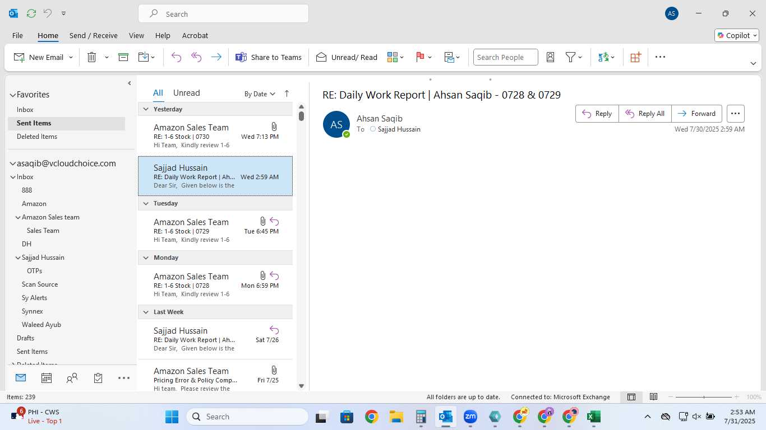This screenshot has width=766, height=430.
Task: Collapse the Sajjad Hussain folder
Action: pyautogui.click(x=18, y=258)
